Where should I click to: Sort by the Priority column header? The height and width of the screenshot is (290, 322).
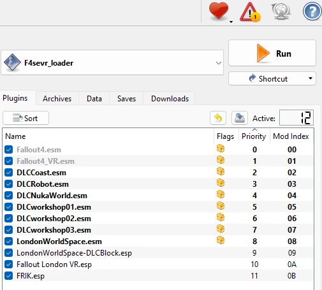pos(254,136)
